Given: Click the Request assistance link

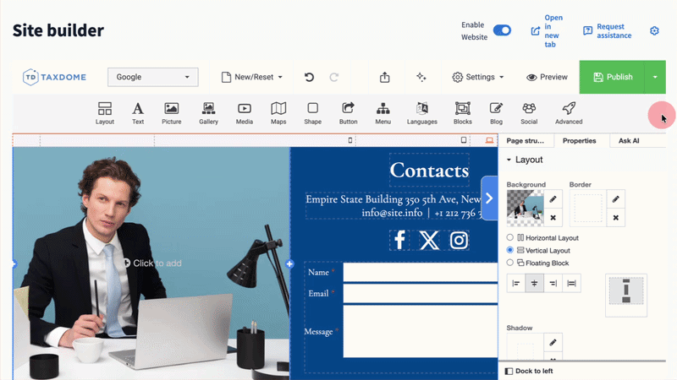Looking at the screenshot, I should coord(608,31).
